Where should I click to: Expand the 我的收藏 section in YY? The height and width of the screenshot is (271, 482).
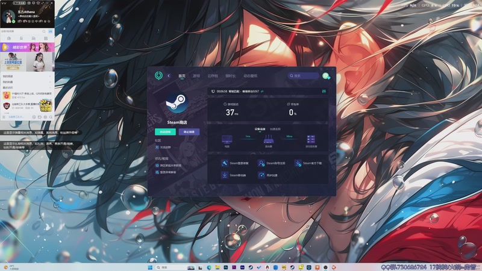tap(27, 82)
